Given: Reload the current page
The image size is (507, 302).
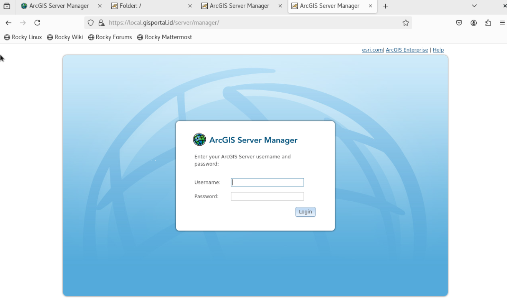Looking at the screenshot, I should coord(37,23).
